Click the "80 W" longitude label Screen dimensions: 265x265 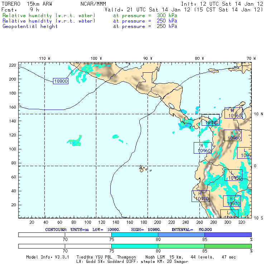point(199,58)
